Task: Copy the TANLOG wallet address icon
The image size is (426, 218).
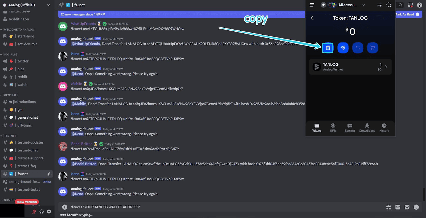Action: click(328, 48)
